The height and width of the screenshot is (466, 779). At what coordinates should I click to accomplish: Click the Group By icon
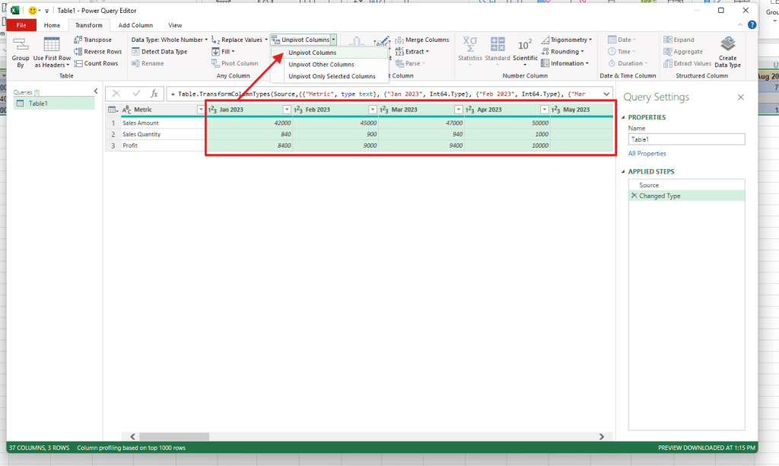pos(21,46)
